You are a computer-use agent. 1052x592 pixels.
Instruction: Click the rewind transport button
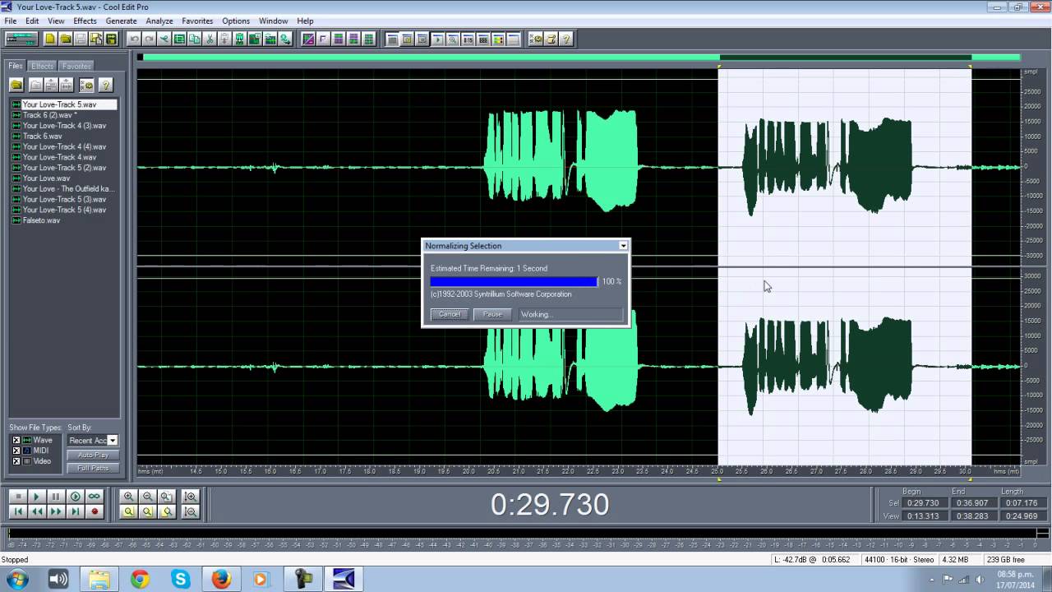point(36,511)
